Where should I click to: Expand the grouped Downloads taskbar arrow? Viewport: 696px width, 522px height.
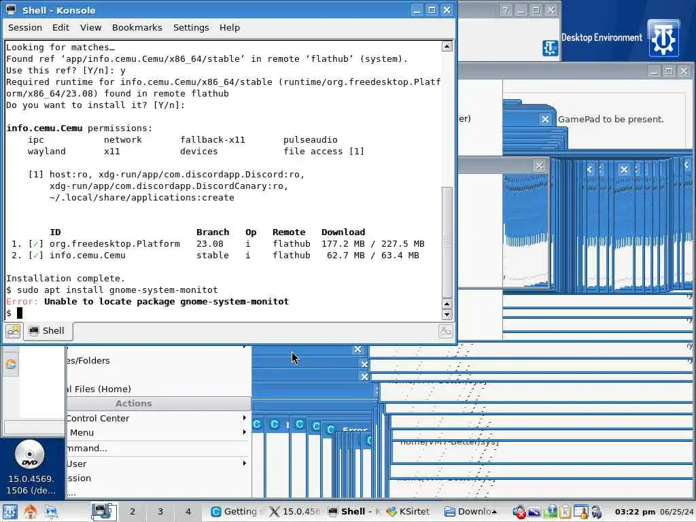pyautogui.click(x=494, y=511)
